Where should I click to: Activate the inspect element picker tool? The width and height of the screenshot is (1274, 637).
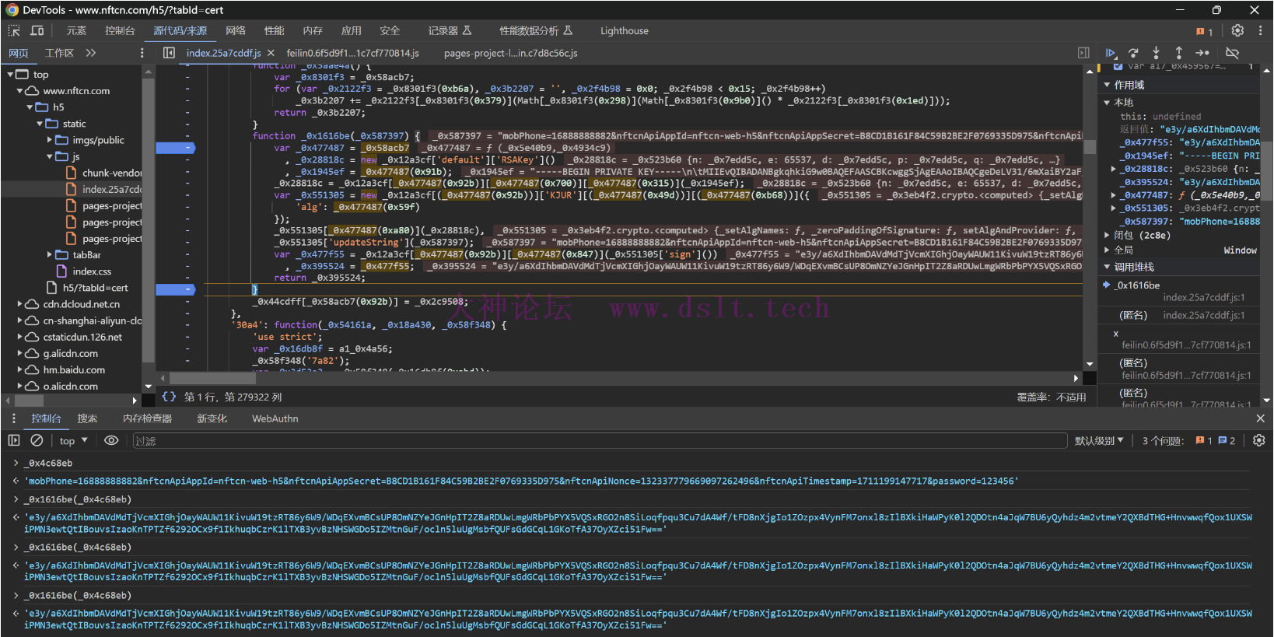(x=14, y=30)
